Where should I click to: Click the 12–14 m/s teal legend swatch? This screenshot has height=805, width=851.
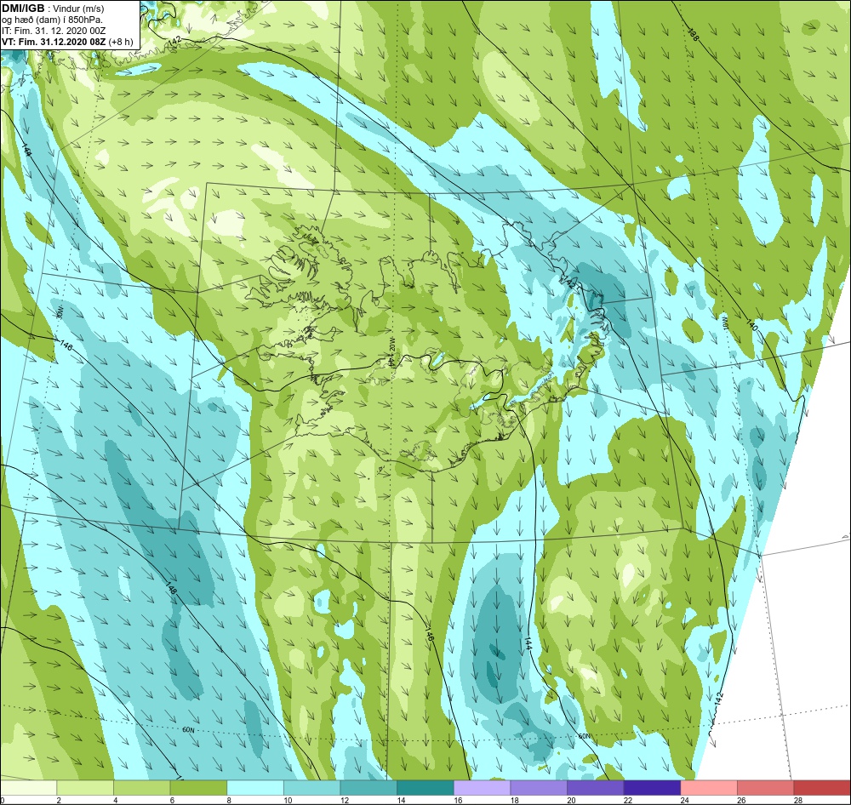tap(368, 788)
